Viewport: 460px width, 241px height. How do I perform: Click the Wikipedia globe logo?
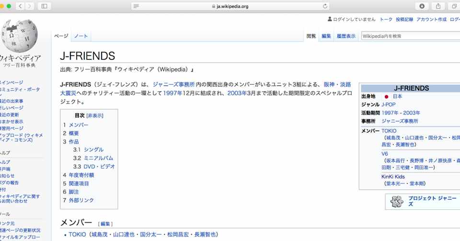tap(19, 36)
